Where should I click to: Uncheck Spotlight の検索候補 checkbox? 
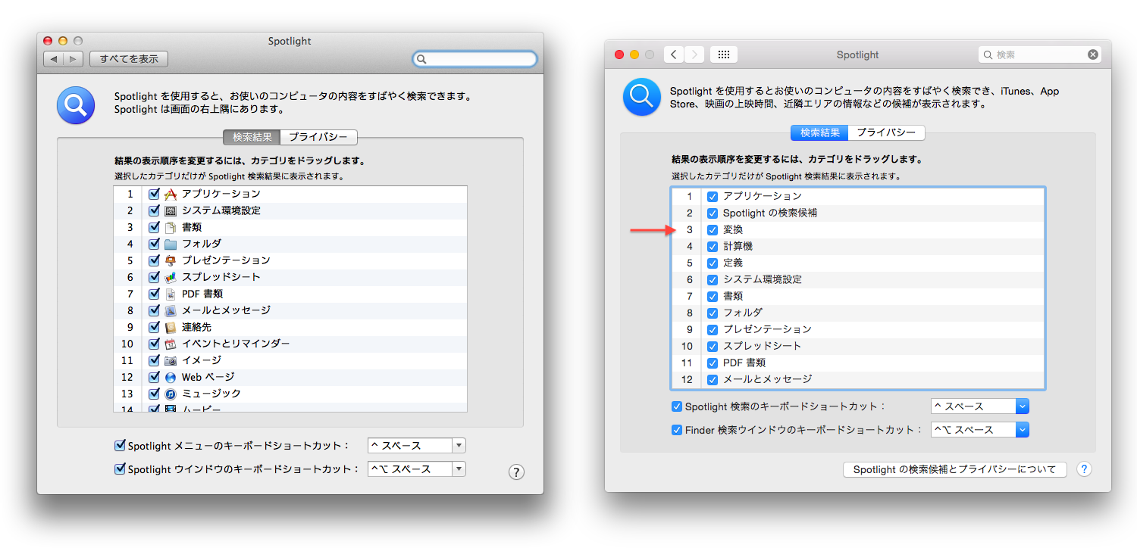713,213
